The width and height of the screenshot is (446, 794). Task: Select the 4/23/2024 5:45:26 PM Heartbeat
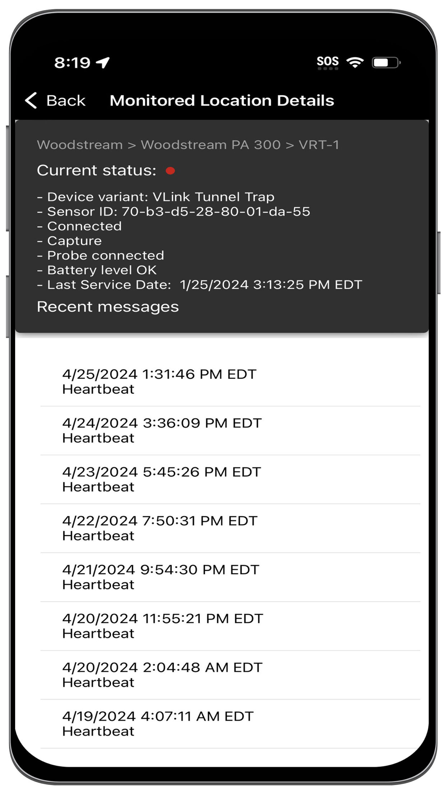point(161,479)
